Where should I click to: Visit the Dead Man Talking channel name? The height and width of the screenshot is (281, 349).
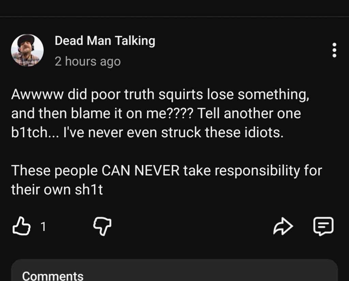(x=105, y=41)
